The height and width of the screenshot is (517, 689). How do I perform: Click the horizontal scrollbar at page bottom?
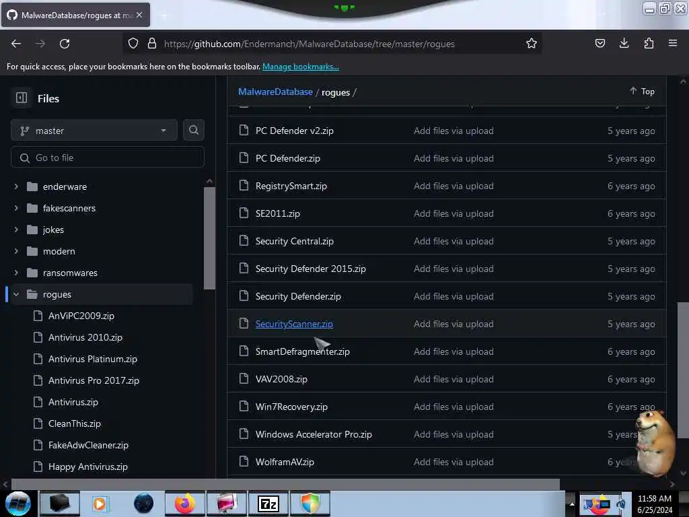click(285, 485)
